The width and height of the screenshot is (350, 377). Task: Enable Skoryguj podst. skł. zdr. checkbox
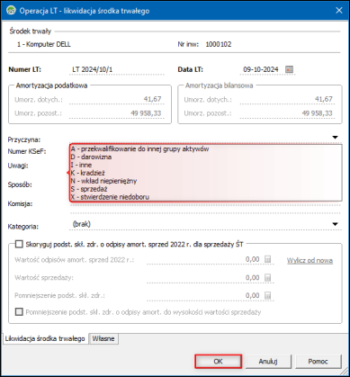[19, 244]
